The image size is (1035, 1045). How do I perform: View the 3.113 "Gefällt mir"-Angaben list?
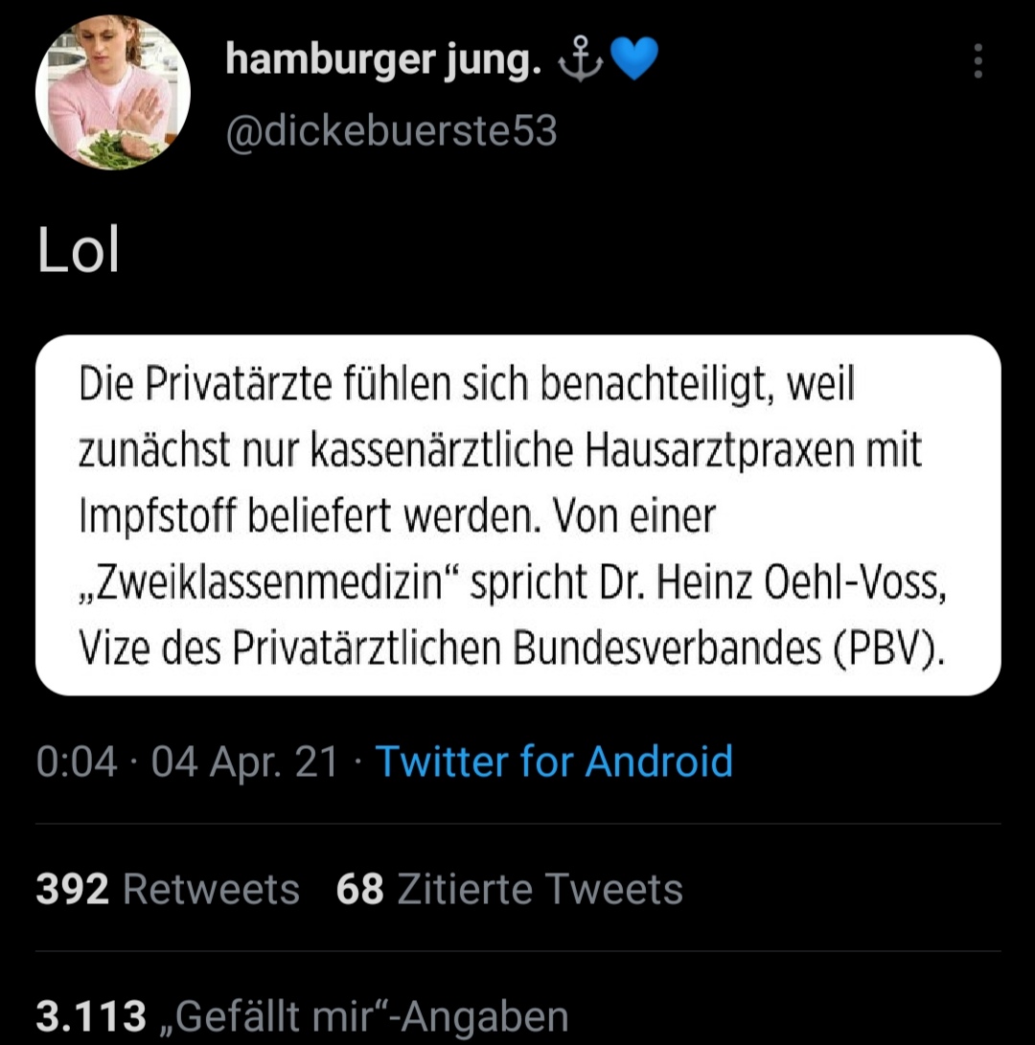click(302, 1015)
